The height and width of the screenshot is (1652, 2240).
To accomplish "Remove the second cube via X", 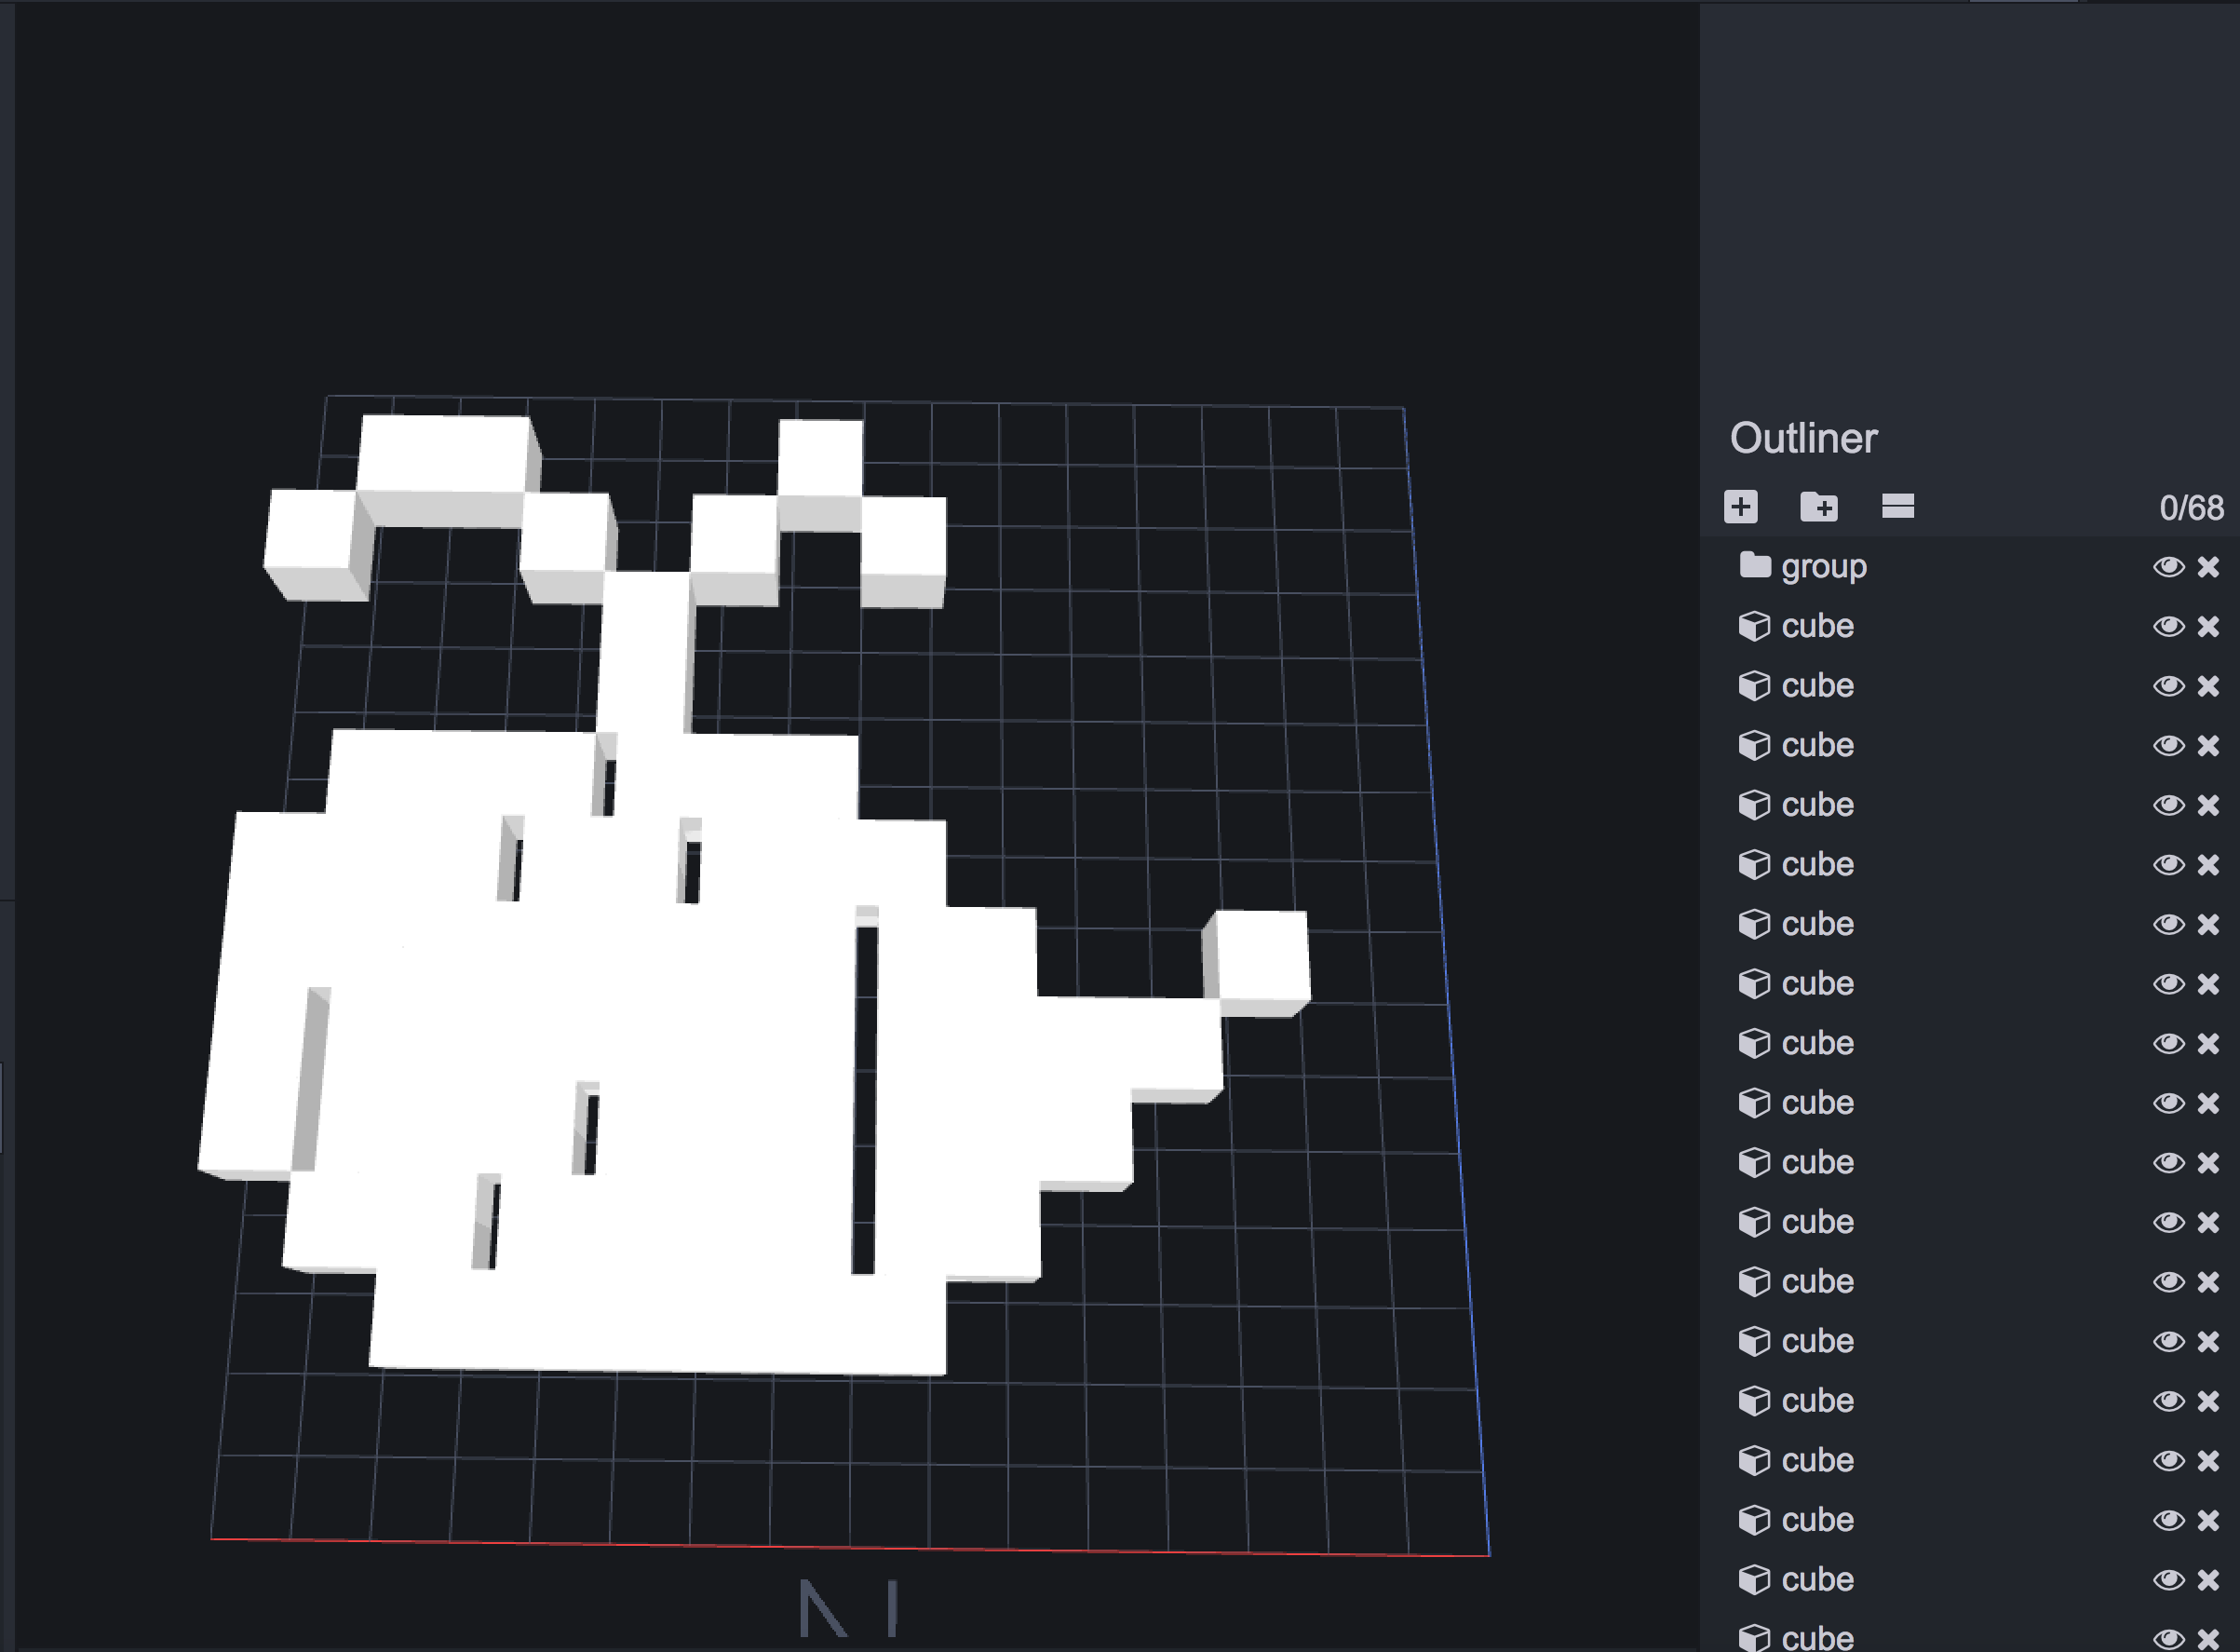I will [2208, 686].
